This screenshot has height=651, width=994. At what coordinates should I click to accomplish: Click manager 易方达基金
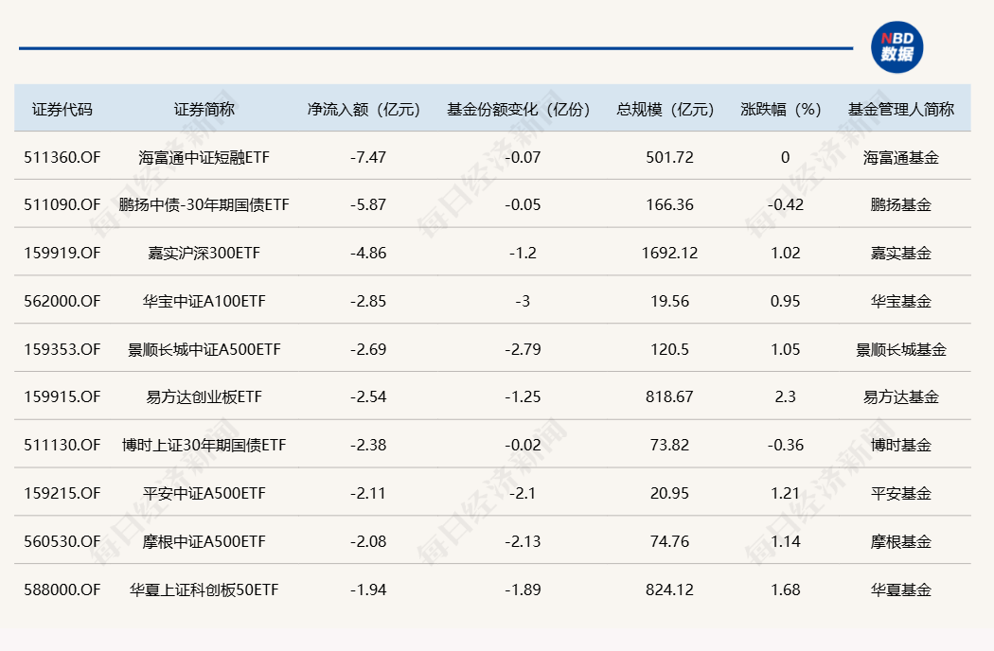point(901,396)
